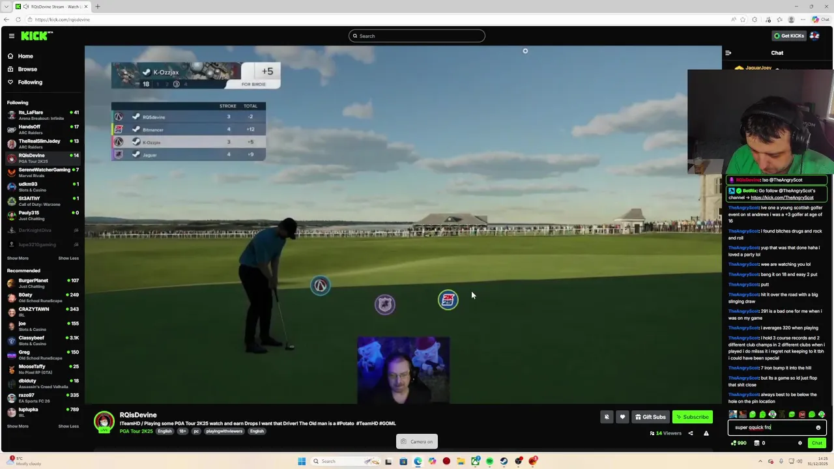Viewport: 834px width, 469px height.
Task: Open Microsoft Store taskbar icon
Action: point(403,461)
